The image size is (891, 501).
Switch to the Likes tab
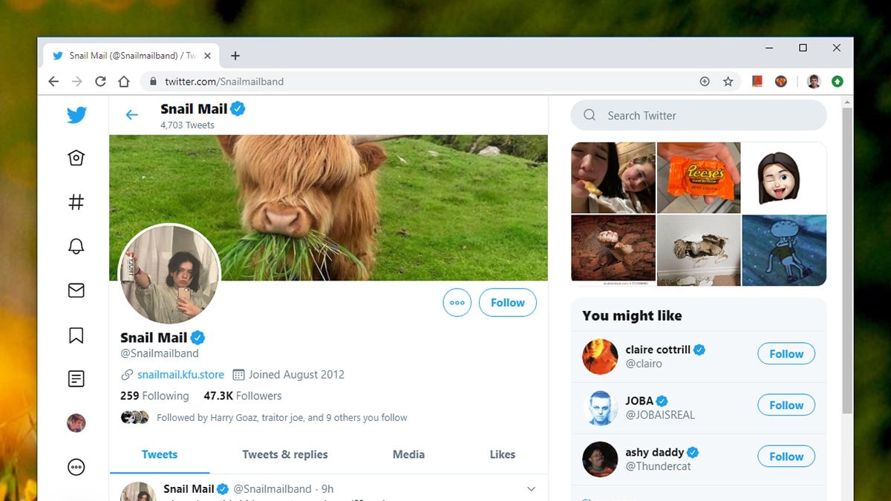[x=502, y=454]
